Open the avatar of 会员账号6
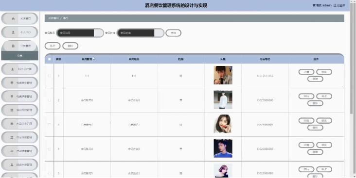 (223, 148)
